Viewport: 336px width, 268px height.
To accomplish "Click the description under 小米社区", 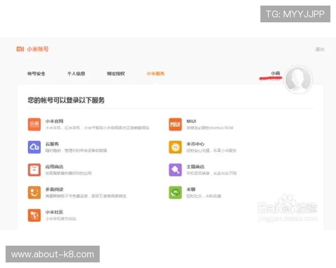I will pos(61,219).
